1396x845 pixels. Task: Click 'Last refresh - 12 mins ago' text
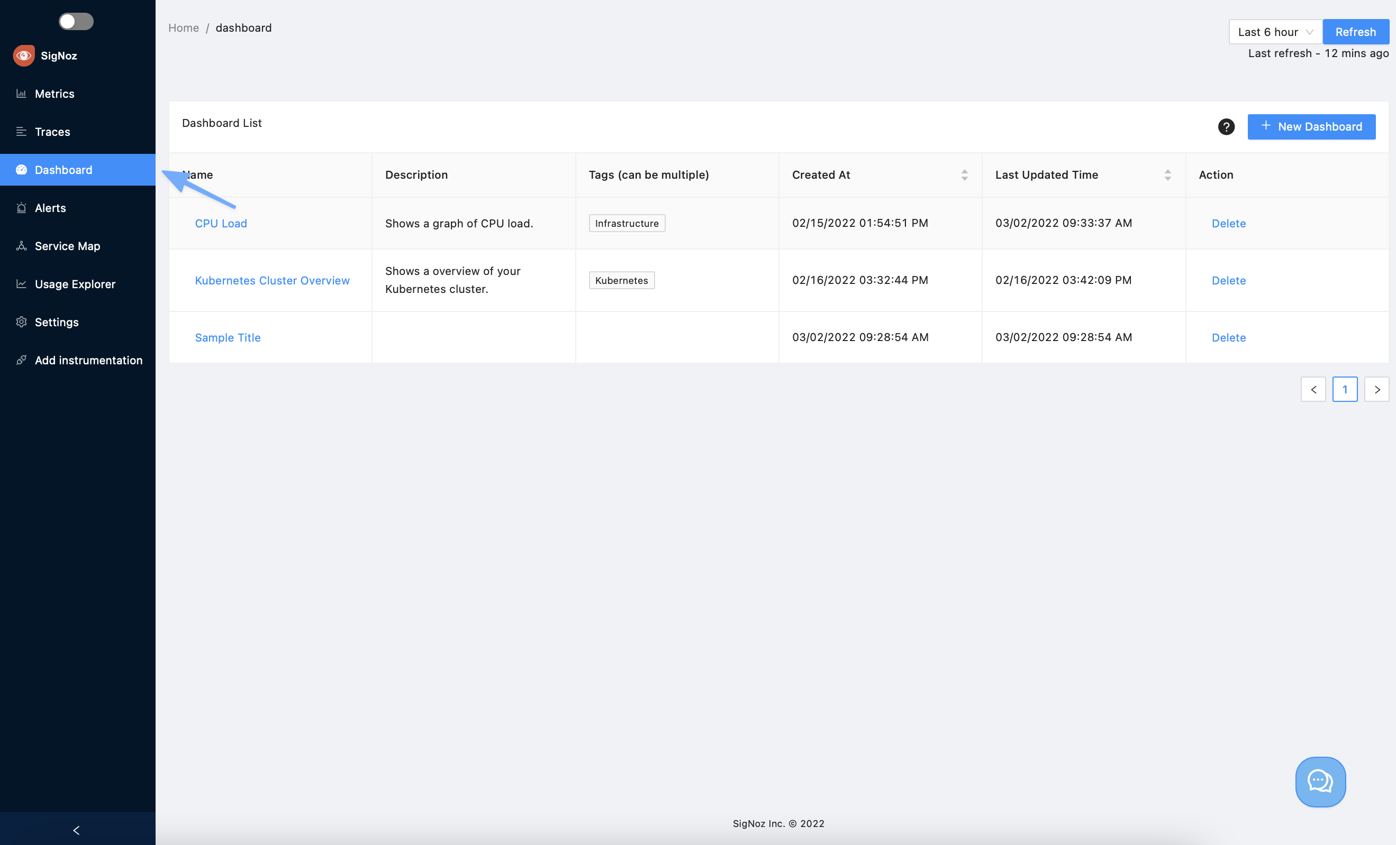click(1318, 53)
